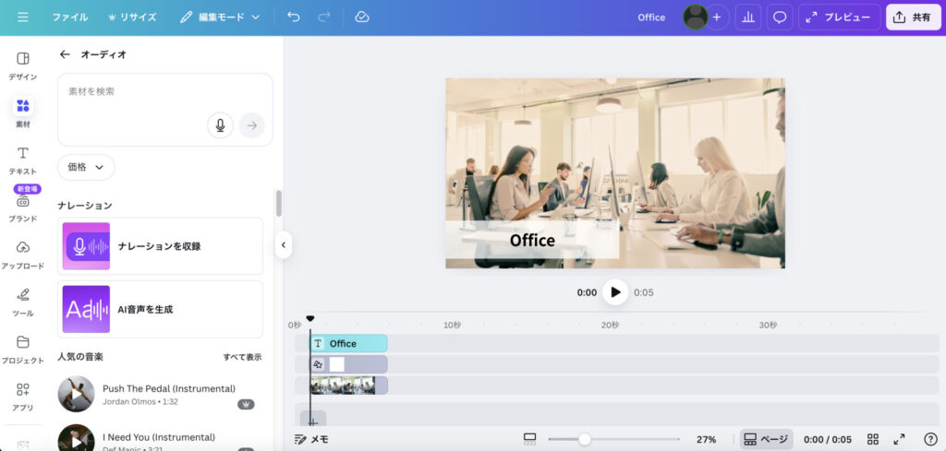This screenshot has width=946, height=451.
Task: Go back using the オーディオ back arrow
Action: coord(65,54)
